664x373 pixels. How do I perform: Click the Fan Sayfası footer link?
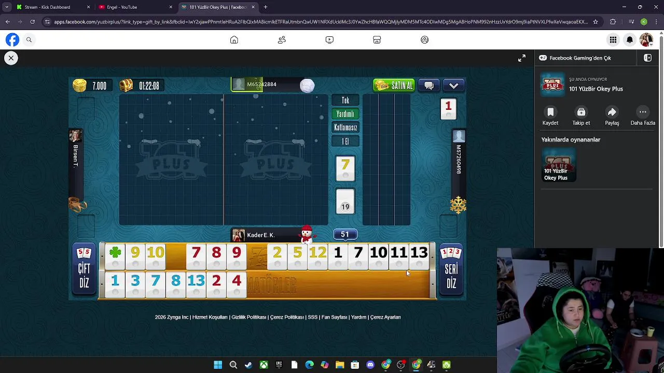(x=334, y=317)
